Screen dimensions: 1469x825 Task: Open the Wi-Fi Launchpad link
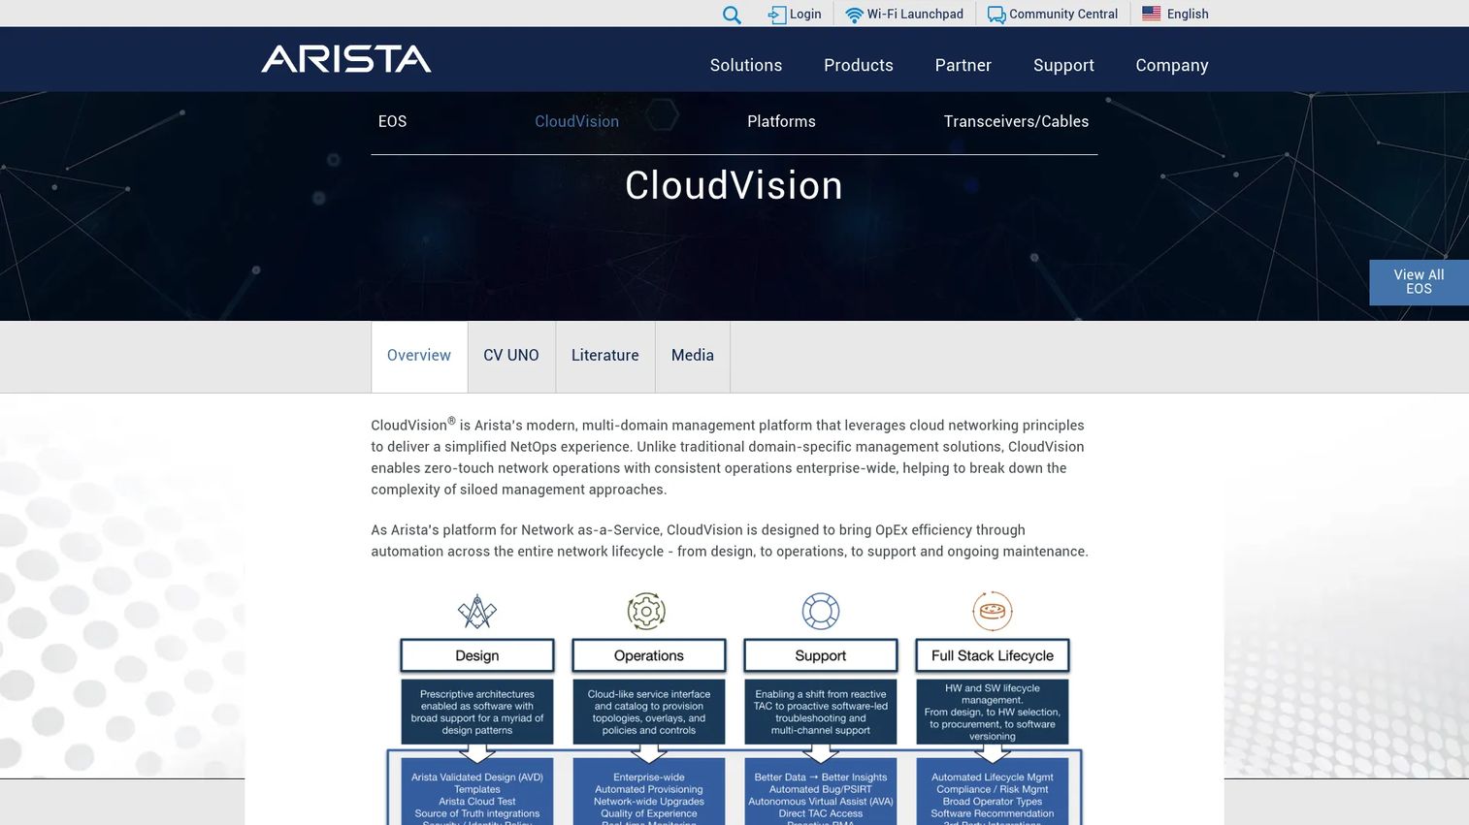(x=915, y=15)
